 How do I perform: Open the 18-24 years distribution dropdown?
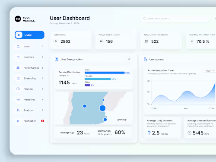click(105, 134)
